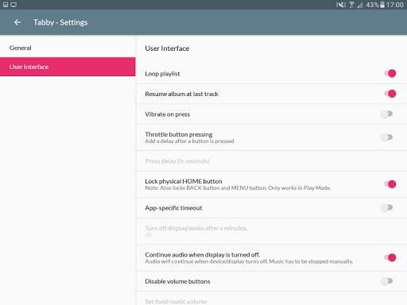The width and height of the screenshot is (407, 305).
Task: Turn on Throttle button pressing
Action: (x=386, y=137)
